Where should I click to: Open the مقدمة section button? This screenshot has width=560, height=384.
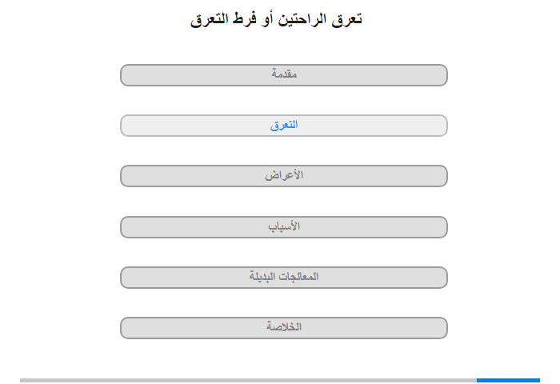click(283, 75)
